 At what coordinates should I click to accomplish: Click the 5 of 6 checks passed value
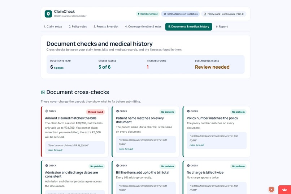[x=104, y=67]
